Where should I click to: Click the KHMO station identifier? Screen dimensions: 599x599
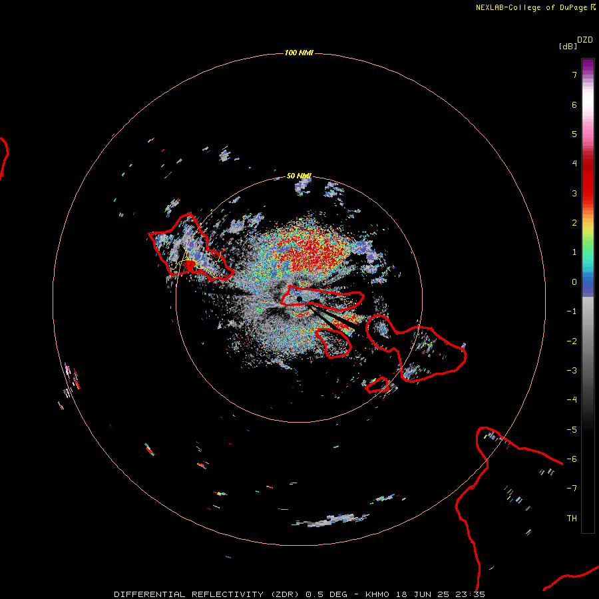coord(377,594)
